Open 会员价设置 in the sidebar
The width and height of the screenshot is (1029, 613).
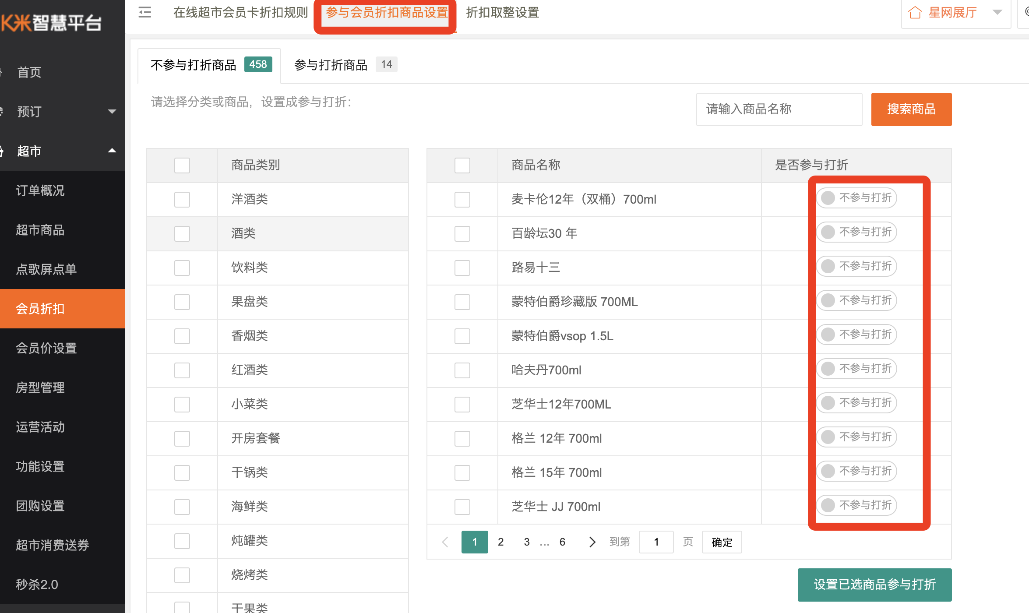63,348
